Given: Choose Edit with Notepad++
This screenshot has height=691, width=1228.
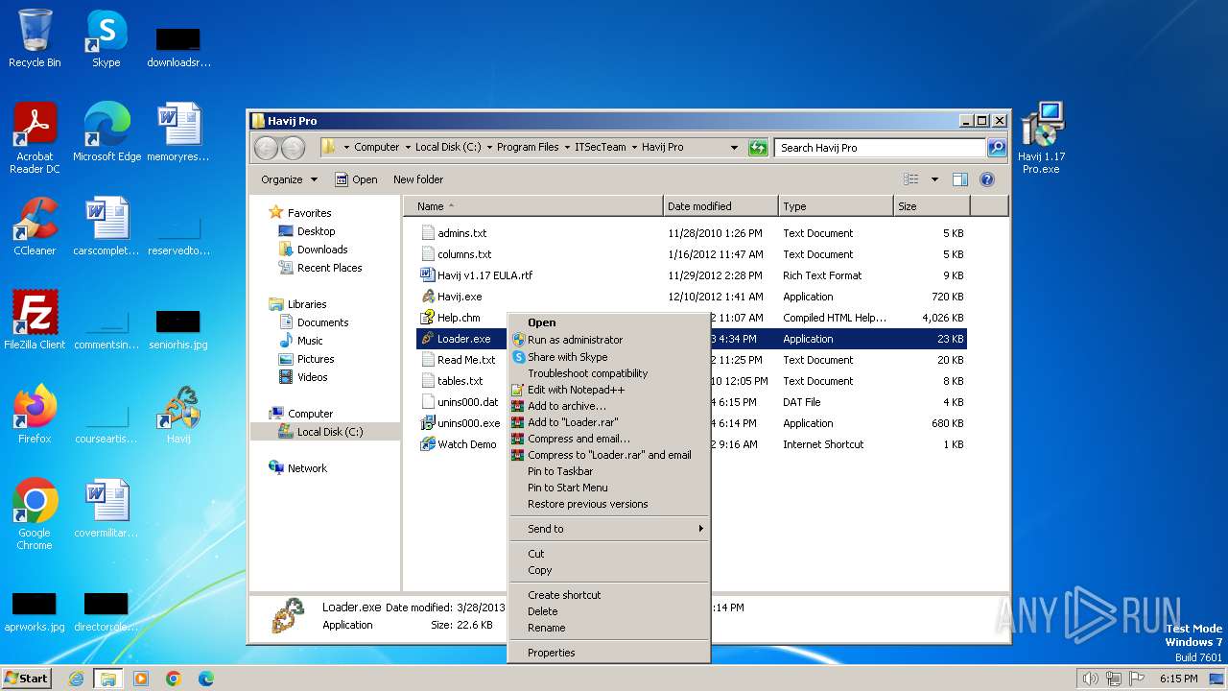Looking at the screenshot, I should (609, 390).
